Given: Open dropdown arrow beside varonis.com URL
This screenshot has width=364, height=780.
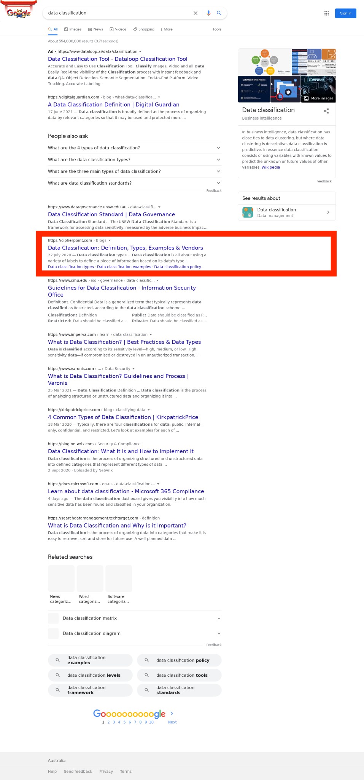Looking at the screenshot, I should 134,369.
